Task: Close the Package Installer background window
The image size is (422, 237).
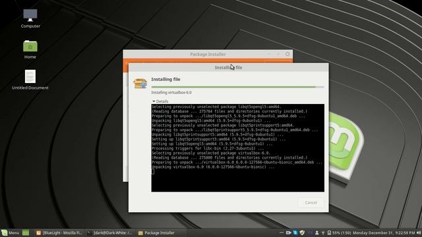Action: [x=287, y=54]
